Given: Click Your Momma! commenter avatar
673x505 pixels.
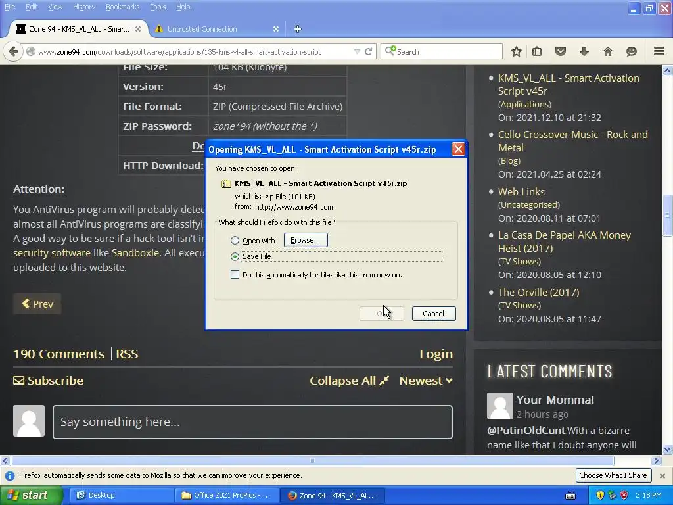Looking at the screenshot, I should [499, 405].
